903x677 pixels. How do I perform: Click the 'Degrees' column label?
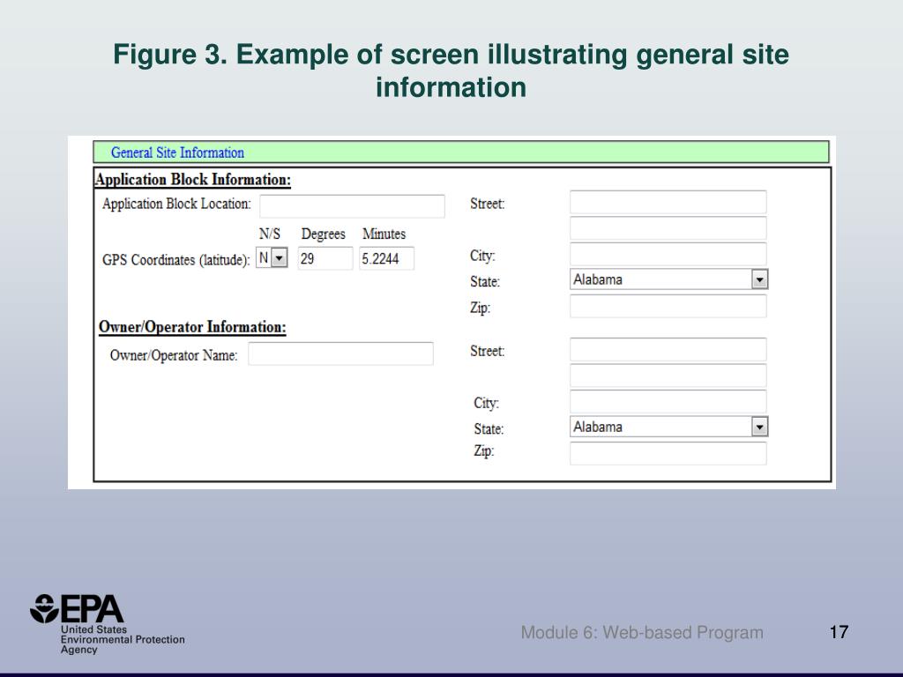click(x=323, y=234)
